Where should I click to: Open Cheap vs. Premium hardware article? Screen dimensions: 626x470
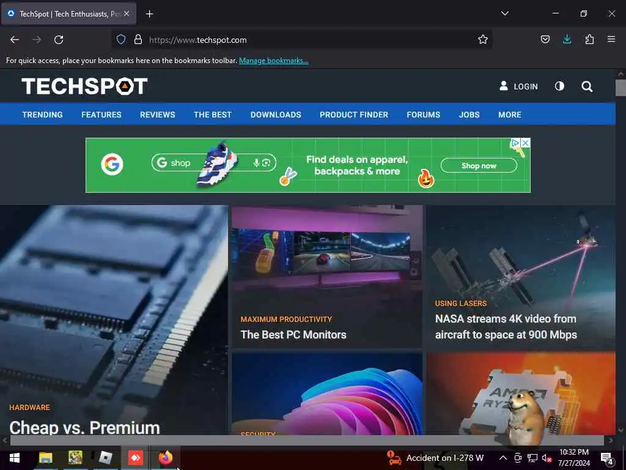pyautogui.click(x=84, y=427)
